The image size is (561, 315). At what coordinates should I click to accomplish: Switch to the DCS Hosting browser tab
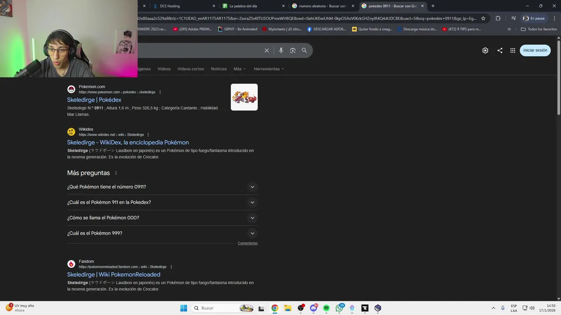(x=184, y=6)
